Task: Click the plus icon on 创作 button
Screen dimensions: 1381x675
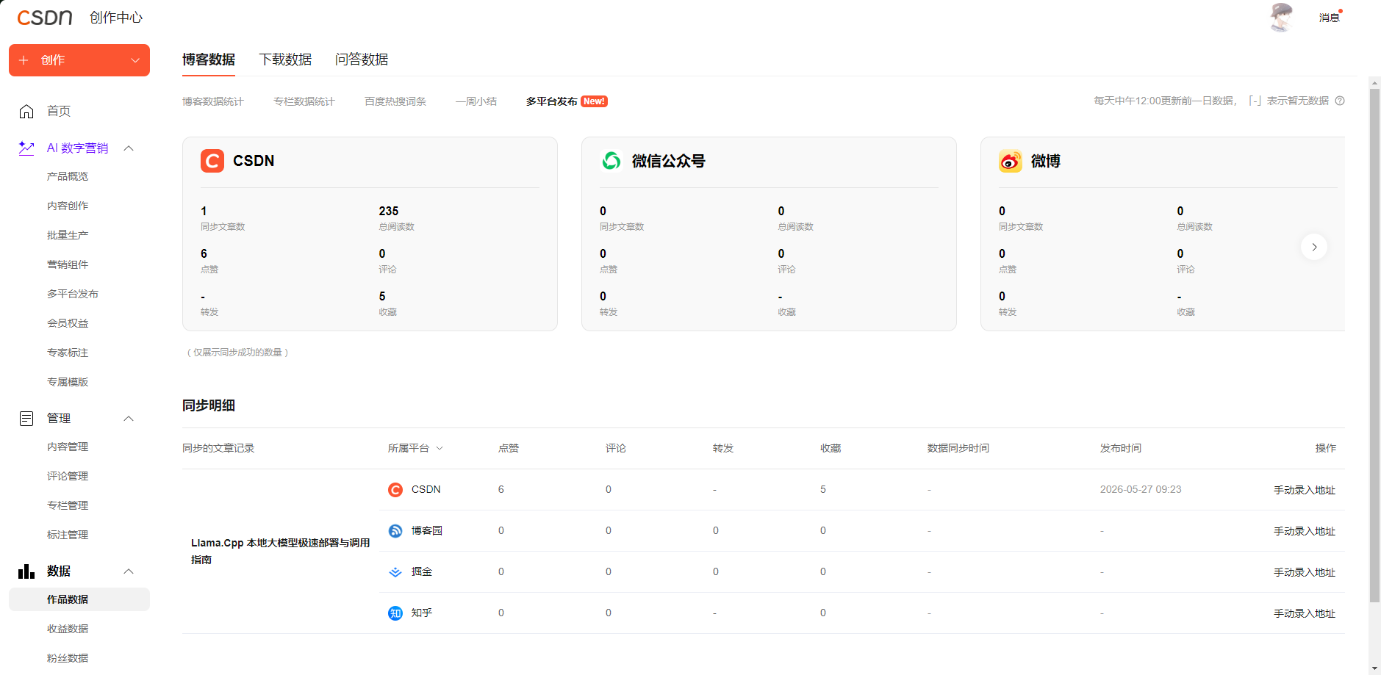Action: pos(24,60)
